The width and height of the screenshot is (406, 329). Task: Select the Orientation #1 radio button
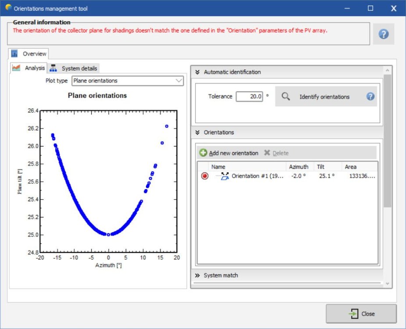pyautogui.click(x=205, y=176)
